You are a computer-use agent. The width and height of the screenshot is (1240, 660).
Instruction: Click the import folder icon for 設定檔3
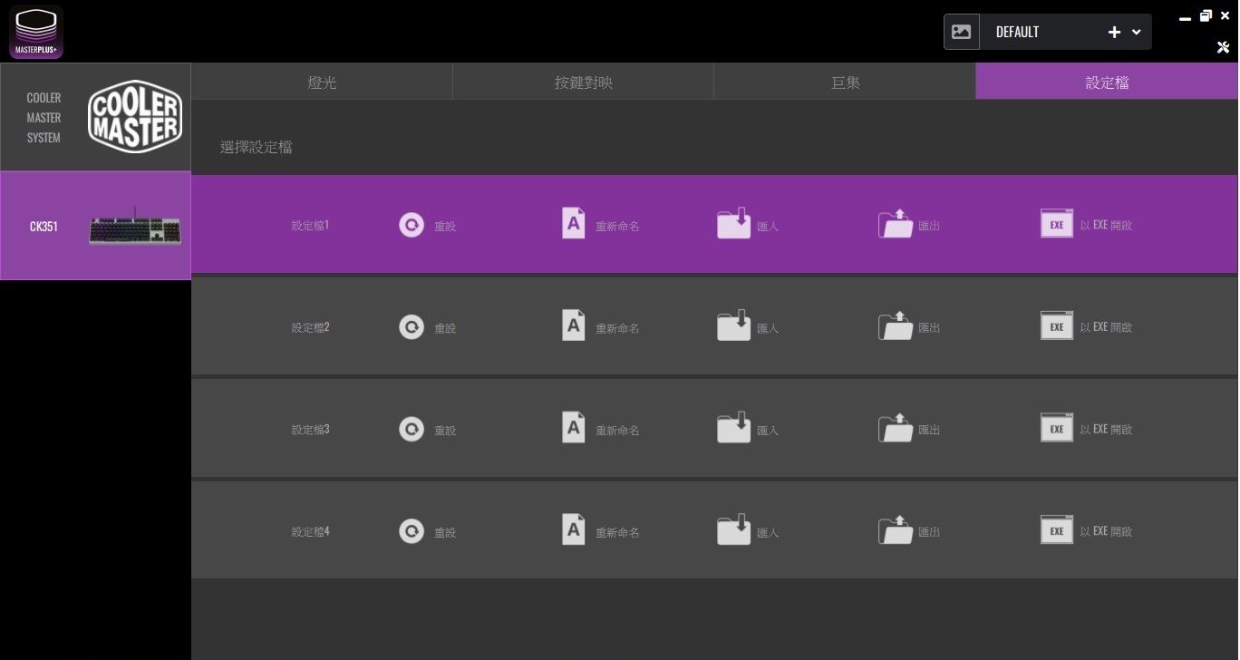pos(734,428)
